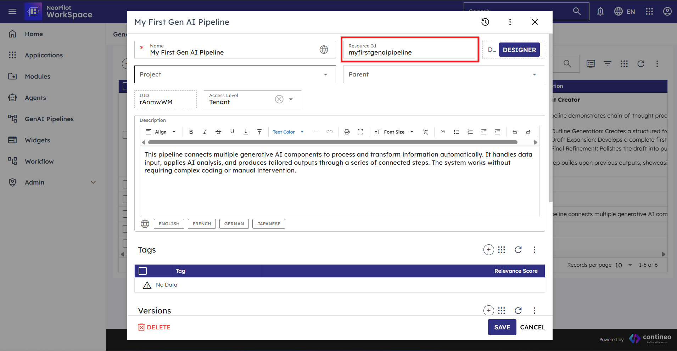Refresh the Versions list
Image resolution: width=677 pixels, height=351 pixels.
518,311
